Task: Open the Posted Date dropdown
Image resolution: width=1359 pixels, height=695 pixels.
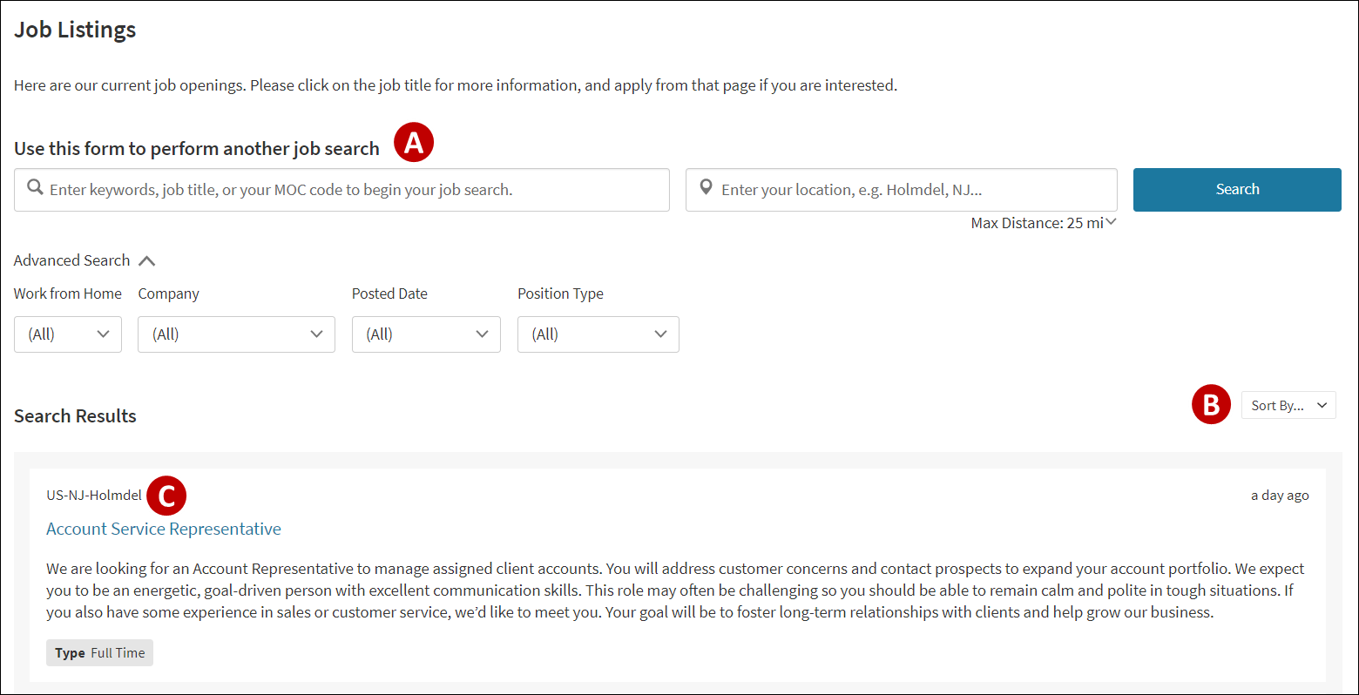Action: point(426,334)
